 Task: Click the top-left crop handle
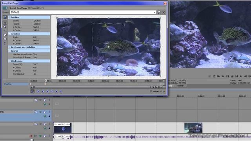[57, 18]
